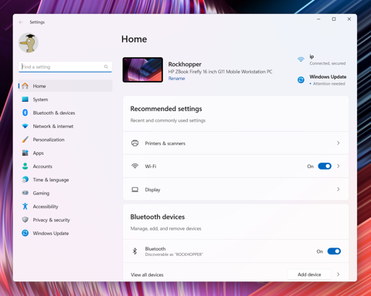Click the laptop icon in Display row
The width and height of the screenshot is (371, 296).
point(134,190)
